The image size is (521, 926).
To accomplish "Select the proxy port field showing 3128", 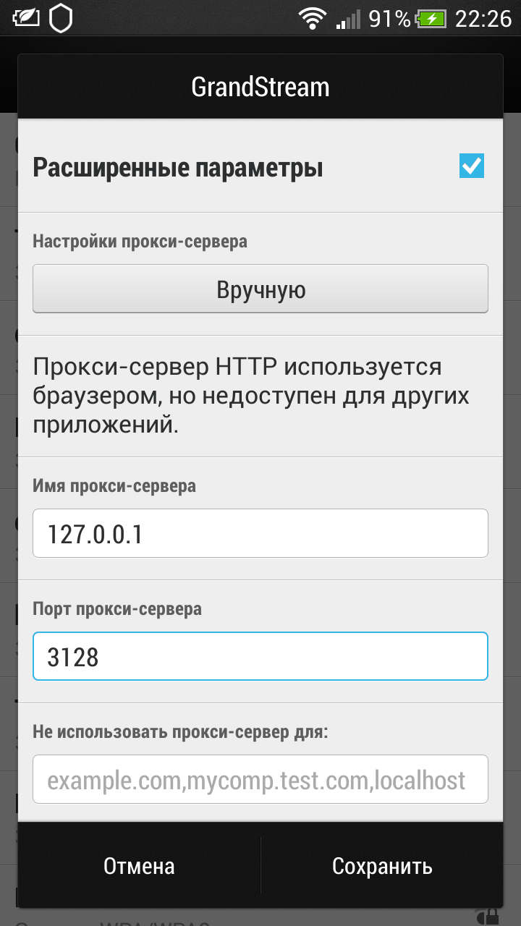I will (x=260, y=656).
